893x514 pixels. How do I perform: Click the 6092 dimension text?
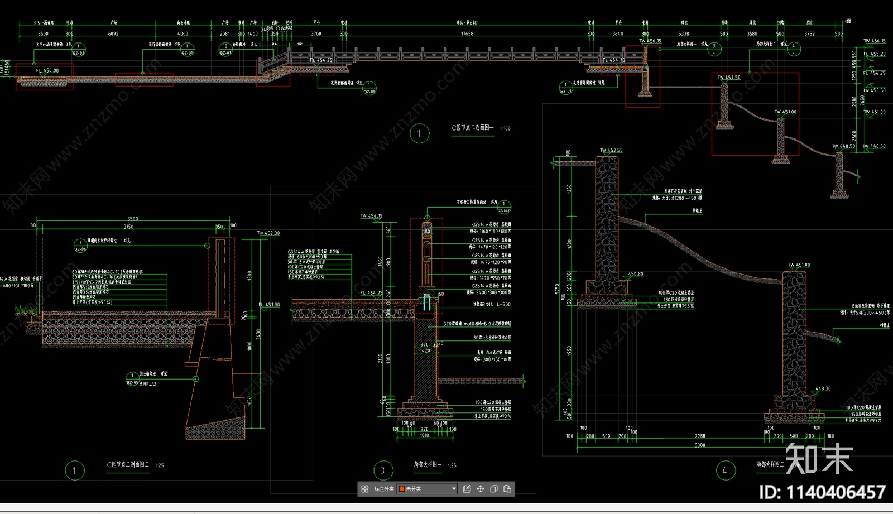113,34
